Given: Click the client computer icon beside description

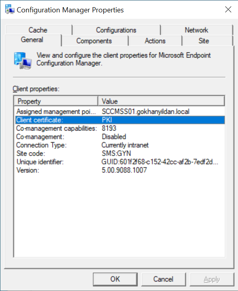Looking at the screenshot, I should coord(23,61).
